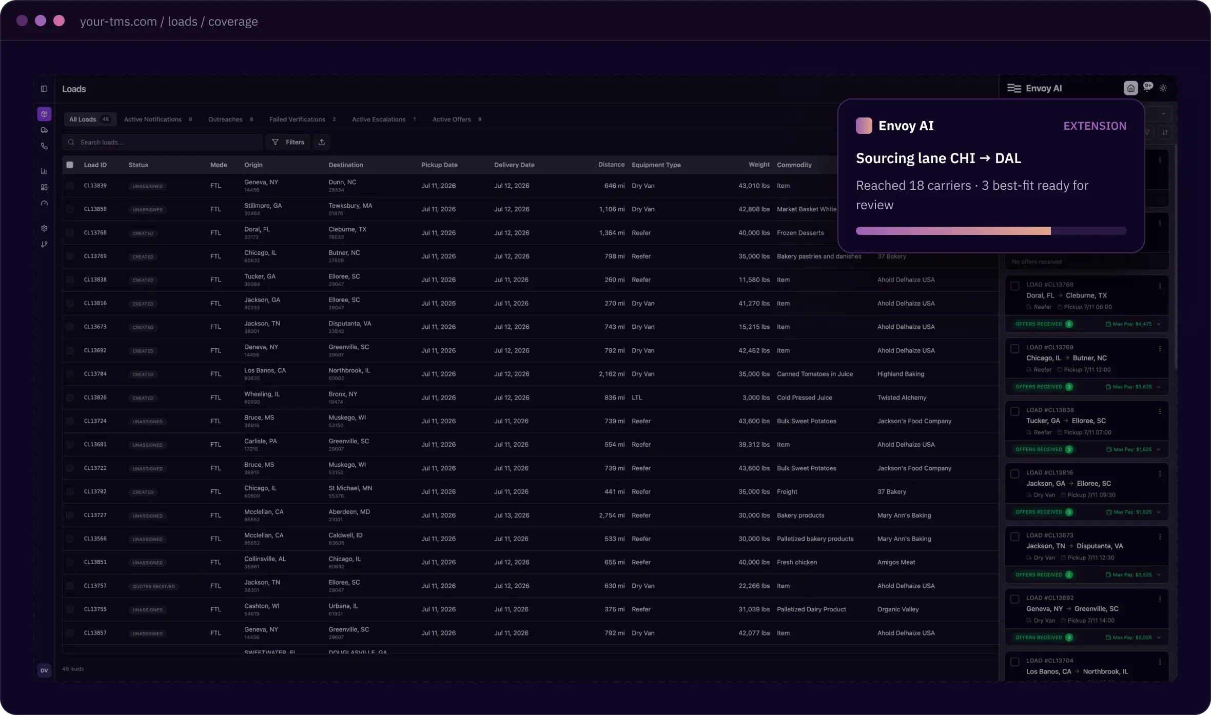Click OFFERS RECEIVED badge on card #CL13768
This screenshot has height=715, width=1211.
pyautogui.click(x=1043, y=324)
